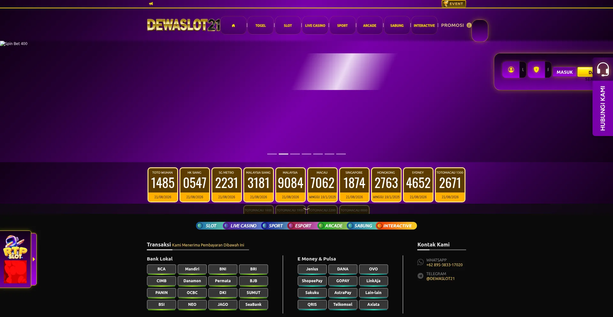The height and width of the screenshot is (317, 613).
Task: Click the user profile icon in login panel
Action: pyautogui.click(x=511, y=70)
